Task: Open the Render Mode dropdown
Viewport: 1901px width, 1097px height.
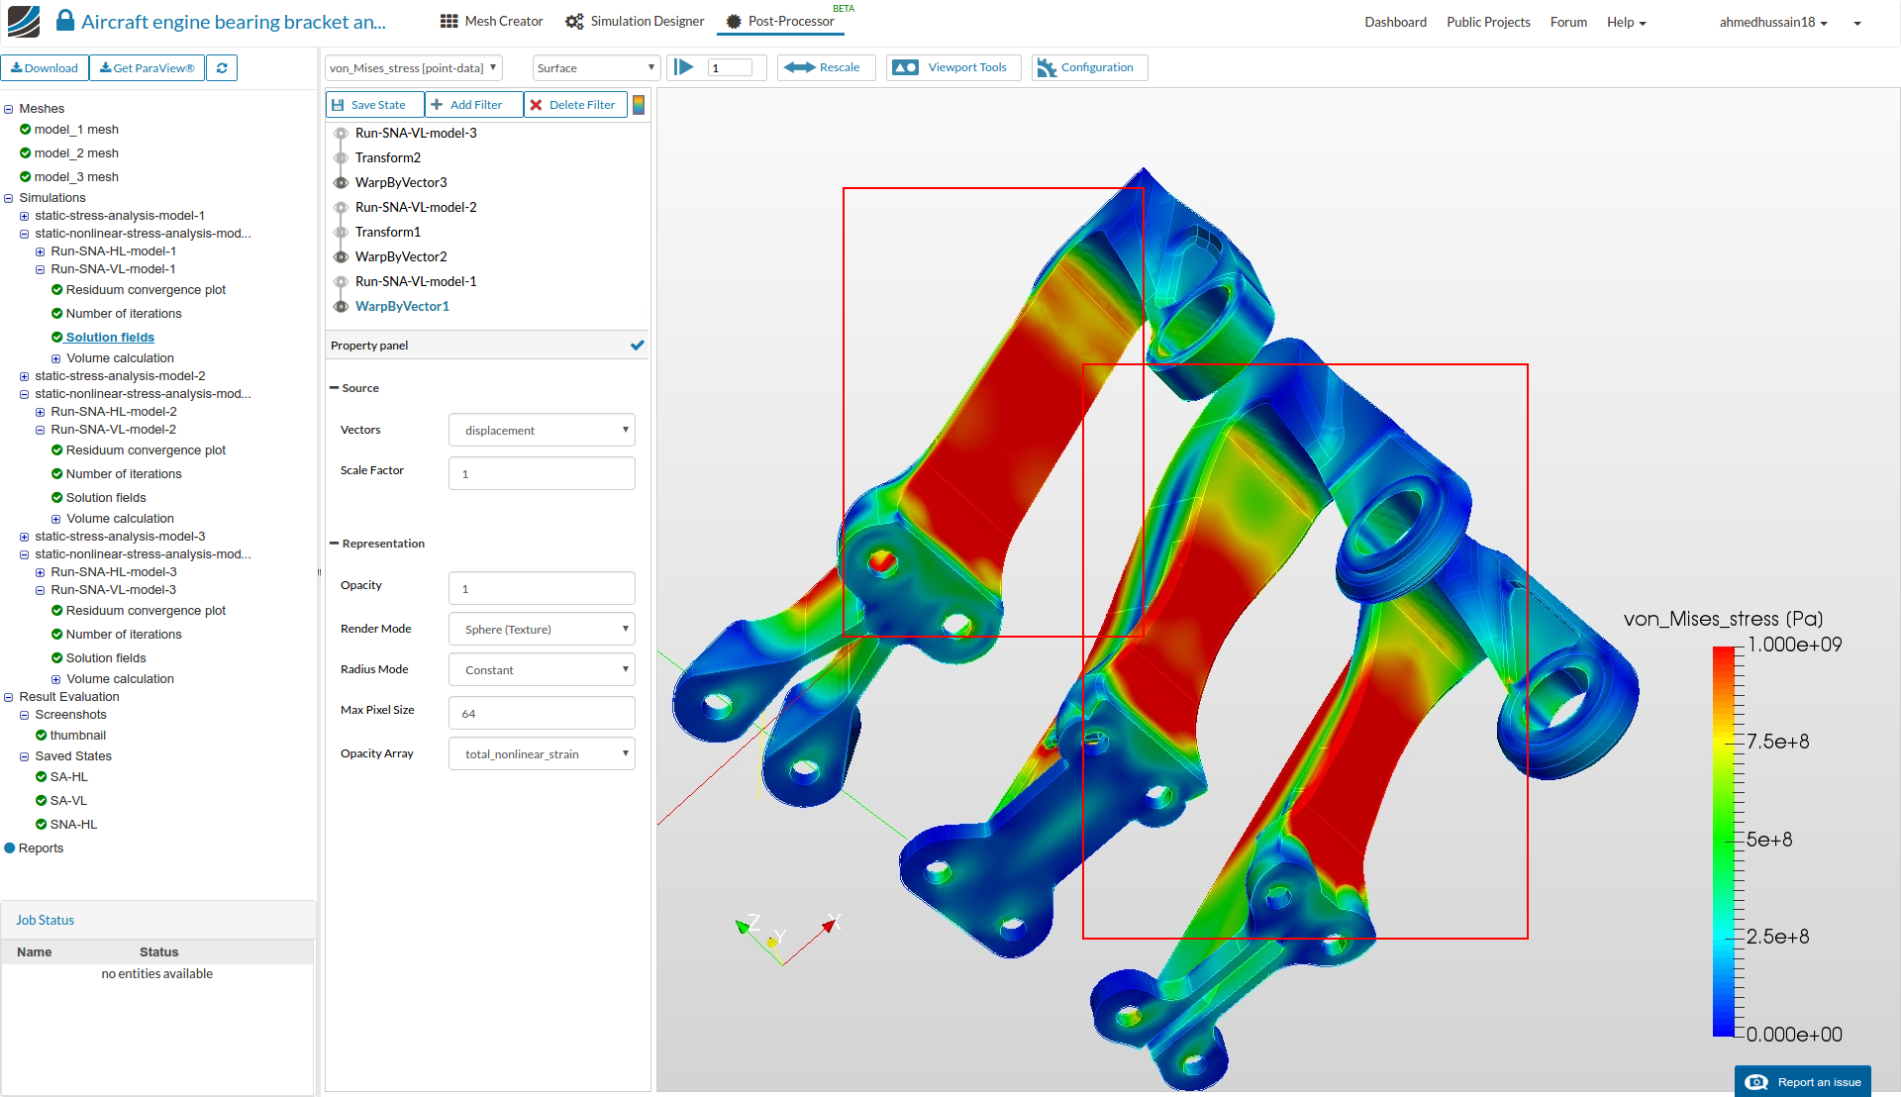Action: [x=542, y=629]
